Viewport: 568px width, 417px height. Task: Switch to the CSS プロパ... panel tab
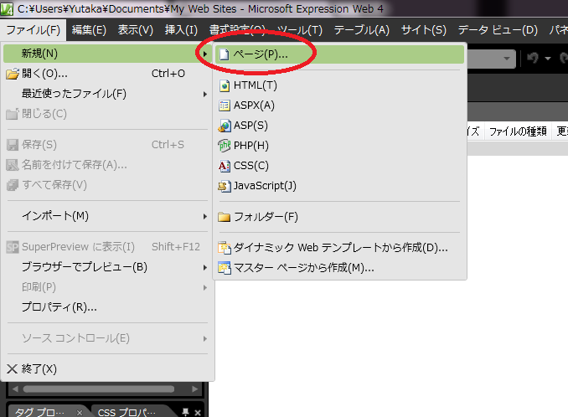click(x=127, y=413)
